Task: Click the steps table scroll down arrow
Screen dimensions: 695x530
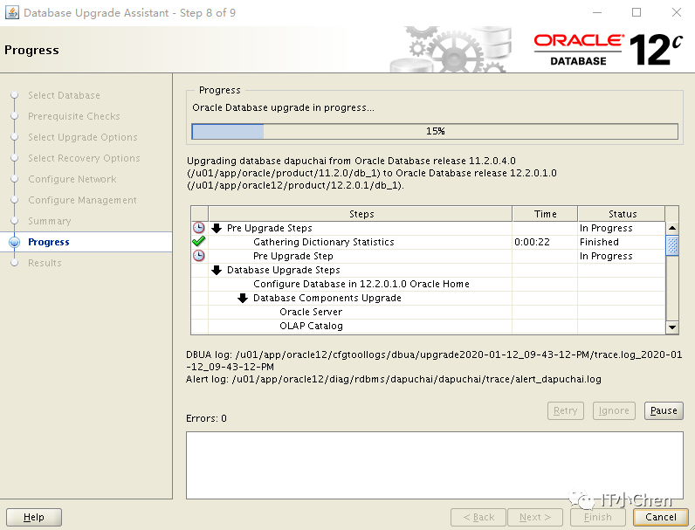Action: click(x=672, y=327)
